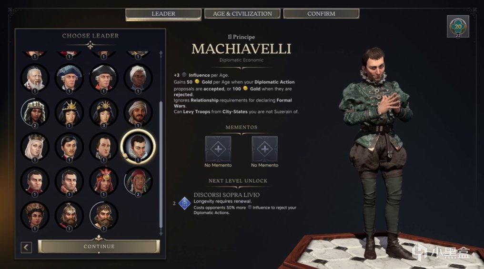Select the Ibn Battuta turbaned leader portrait
Screen dimensions: 484x269
click(x=138, y=112)
